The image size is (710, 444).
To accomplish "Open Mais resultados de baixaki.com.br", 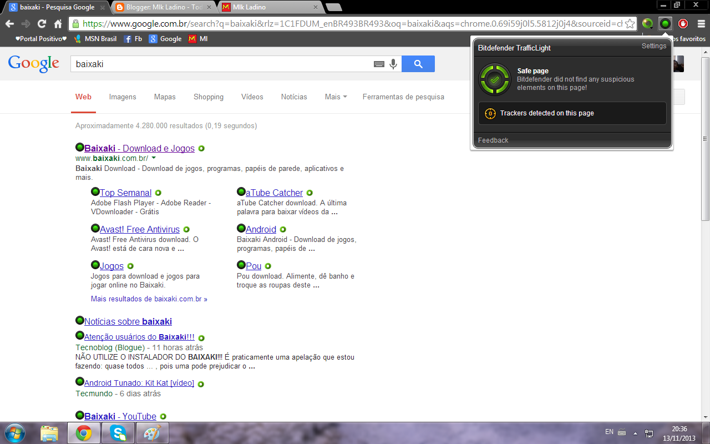I will click(149, 299).
